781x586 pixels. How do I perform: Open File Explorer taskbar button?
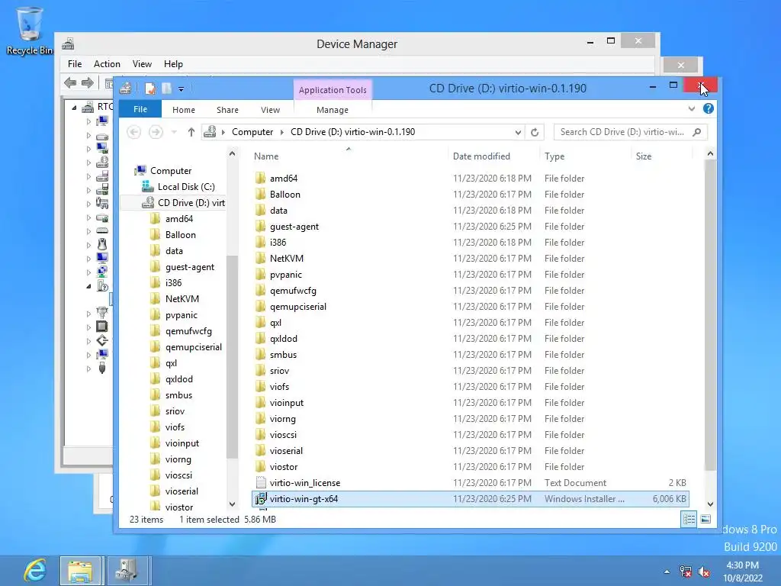(x=81, y=571)
